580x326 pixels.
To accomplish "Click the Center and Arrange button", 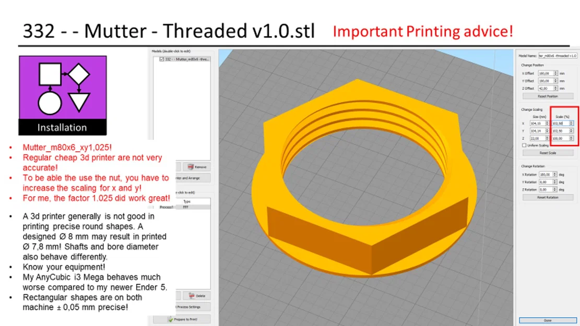I will [192, 178].
